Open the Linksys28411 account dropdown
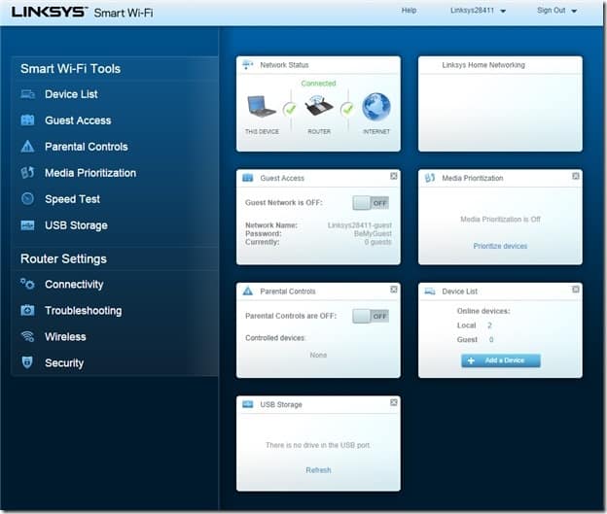Image resolution: width=607 pixels, height=514 pixels. 478,11
